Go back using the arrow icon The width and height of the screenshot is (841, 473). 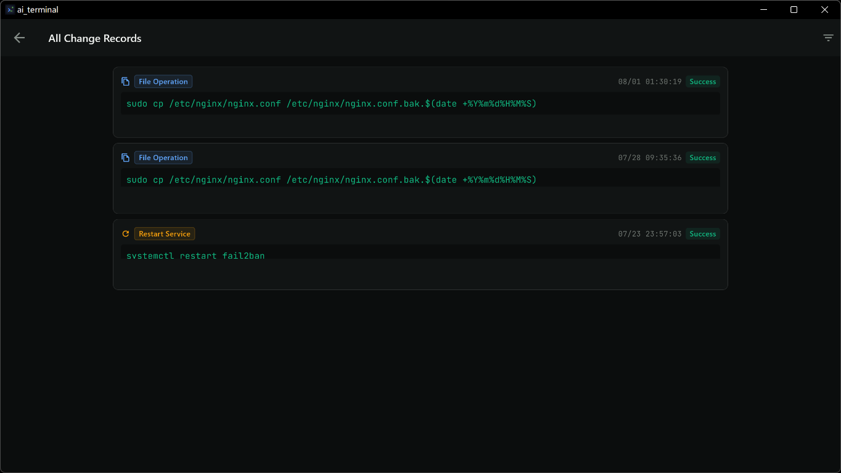pos(19,38)
